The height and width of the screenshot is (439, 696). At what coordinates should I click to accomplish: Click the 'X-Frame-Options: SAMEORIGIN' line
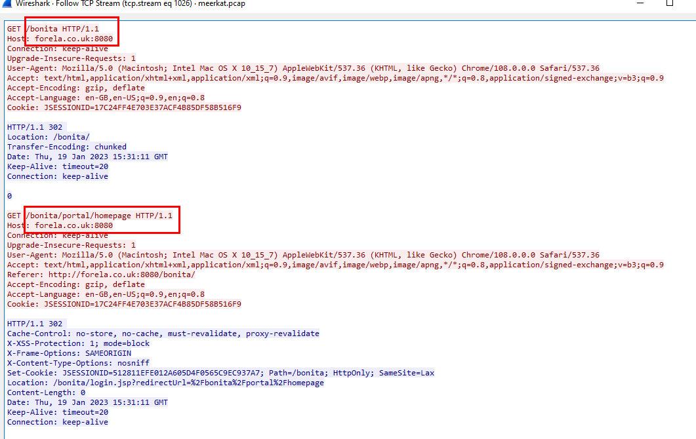pyautogui.click(x=70, y=353)
